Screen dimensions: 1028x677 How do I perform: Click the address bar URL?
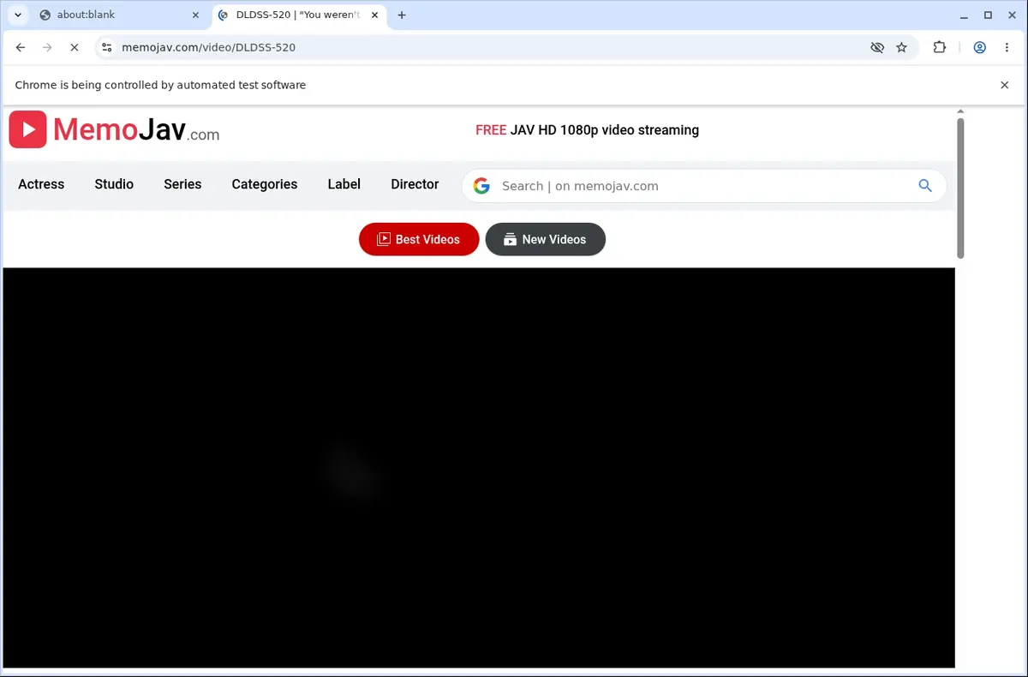209,47
